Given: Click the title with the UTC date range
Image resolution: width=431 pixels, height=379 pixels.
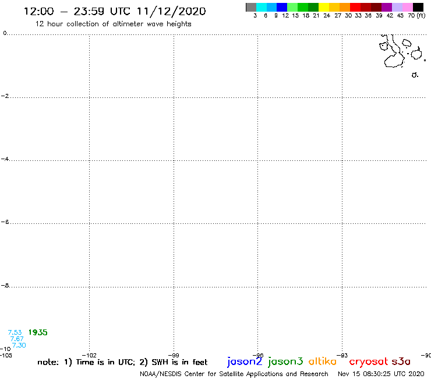Looking at the screenshot, I should click(115, 11).
